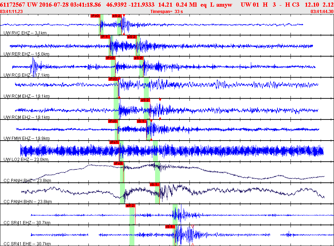Select the iPc0 pick flag on UW RVC EHZ
334x246 pixels.
point(95,15)
